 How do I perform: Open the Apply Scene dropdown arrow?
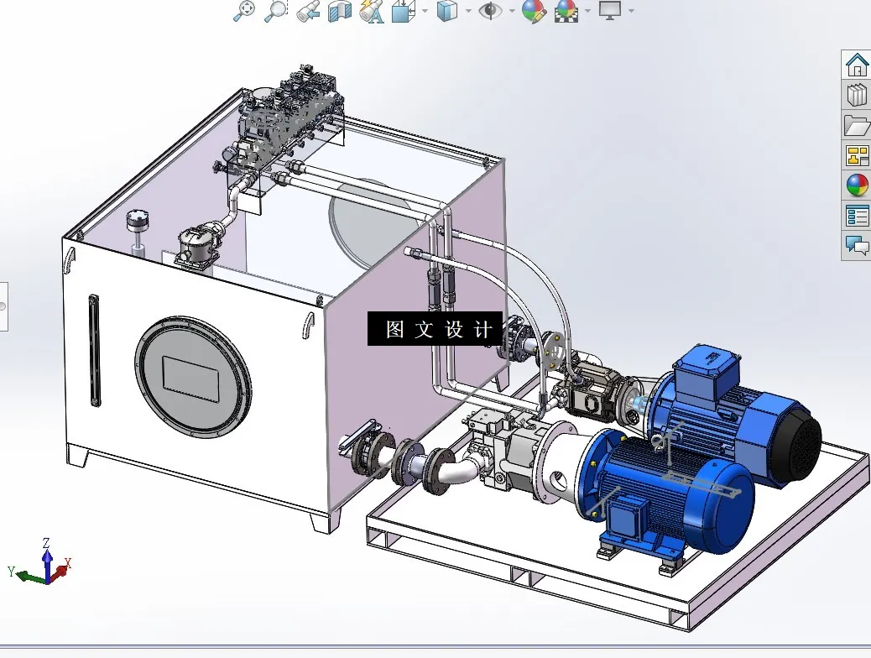pyautogui.click(x=587, y=11)
